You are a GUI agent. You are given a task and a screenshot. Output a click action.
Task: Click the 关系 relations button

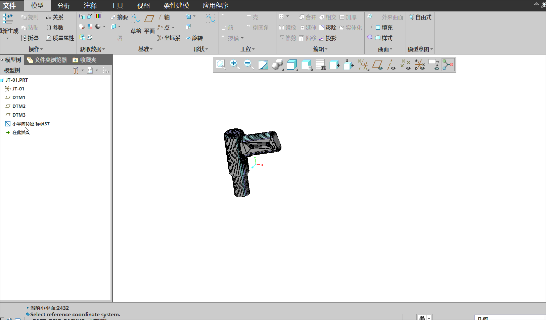tap(54, 17)
